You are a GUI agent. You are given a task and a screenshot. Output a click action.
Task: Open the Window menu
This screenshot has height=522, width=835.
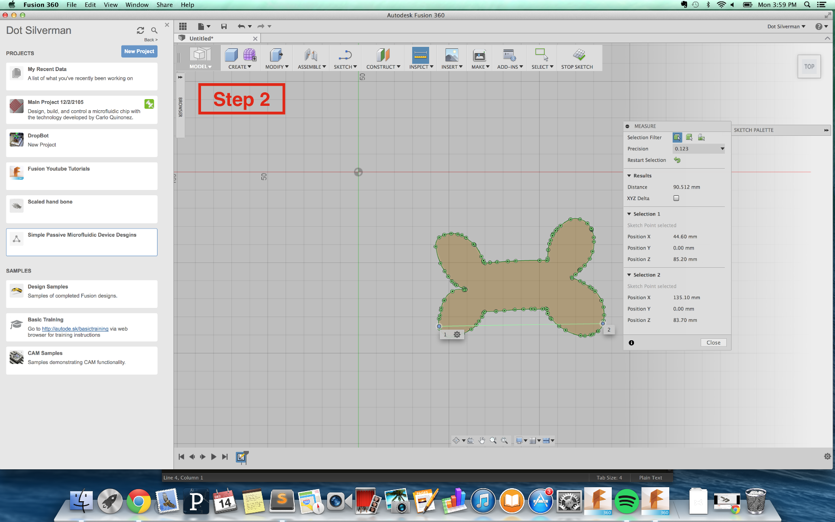coord(137,5)
